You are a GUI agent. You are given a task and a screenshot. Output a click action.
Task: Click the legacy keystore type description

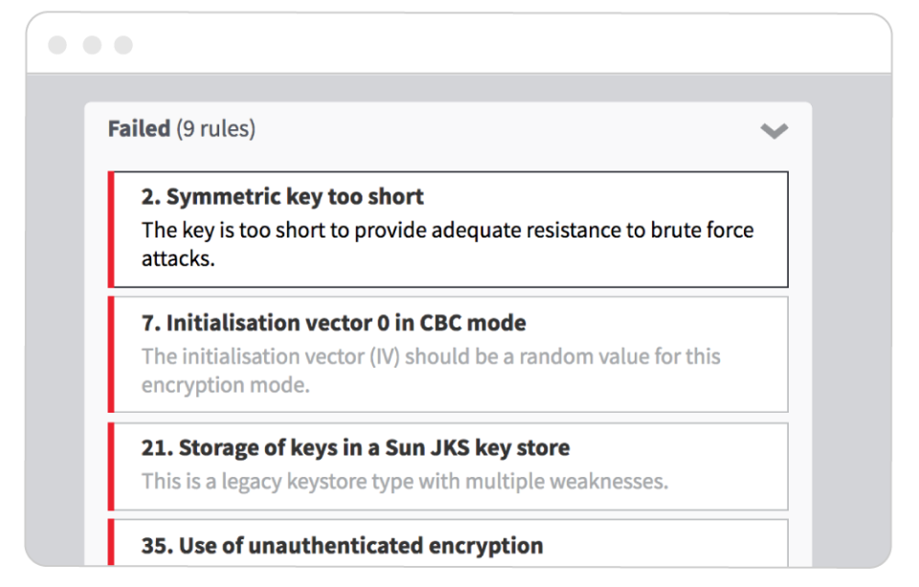404,481
